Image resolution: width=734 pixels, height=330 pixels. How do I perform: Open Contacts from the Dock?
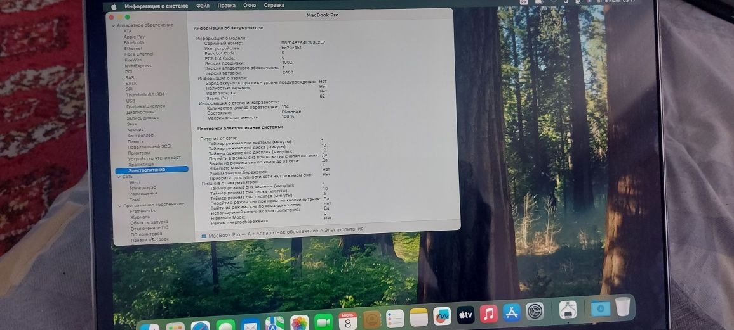(x=372, y=320)
